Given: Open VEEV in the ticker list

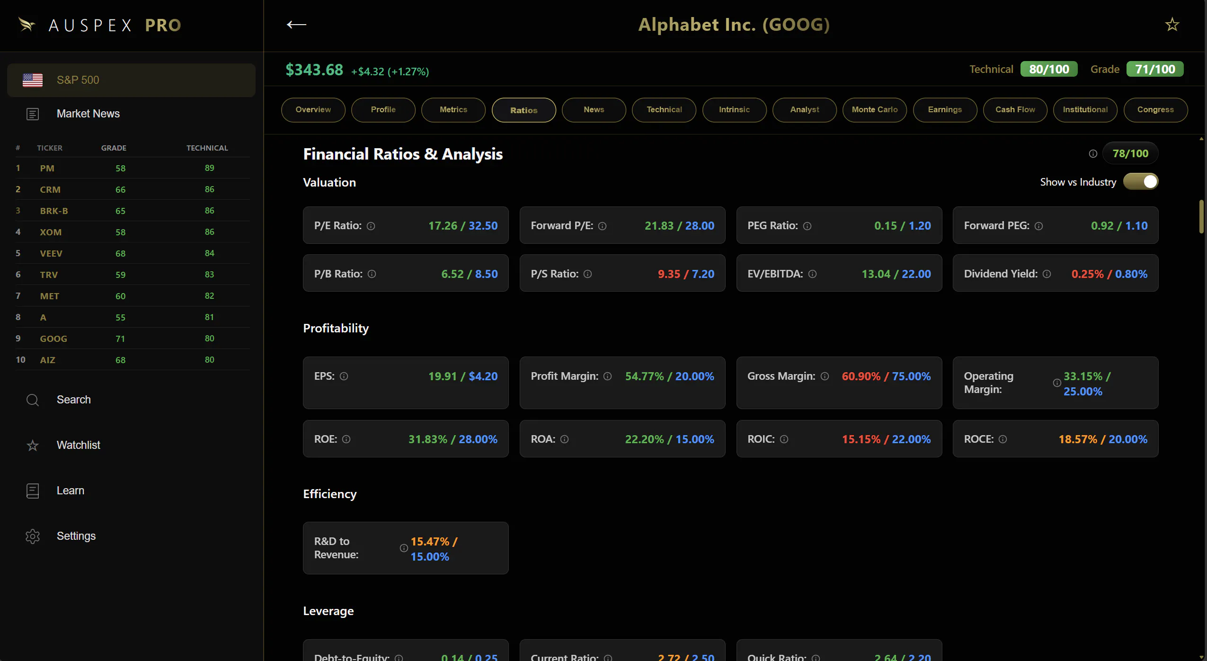Looking at the screenshot, I should click(x=133, y=253).
